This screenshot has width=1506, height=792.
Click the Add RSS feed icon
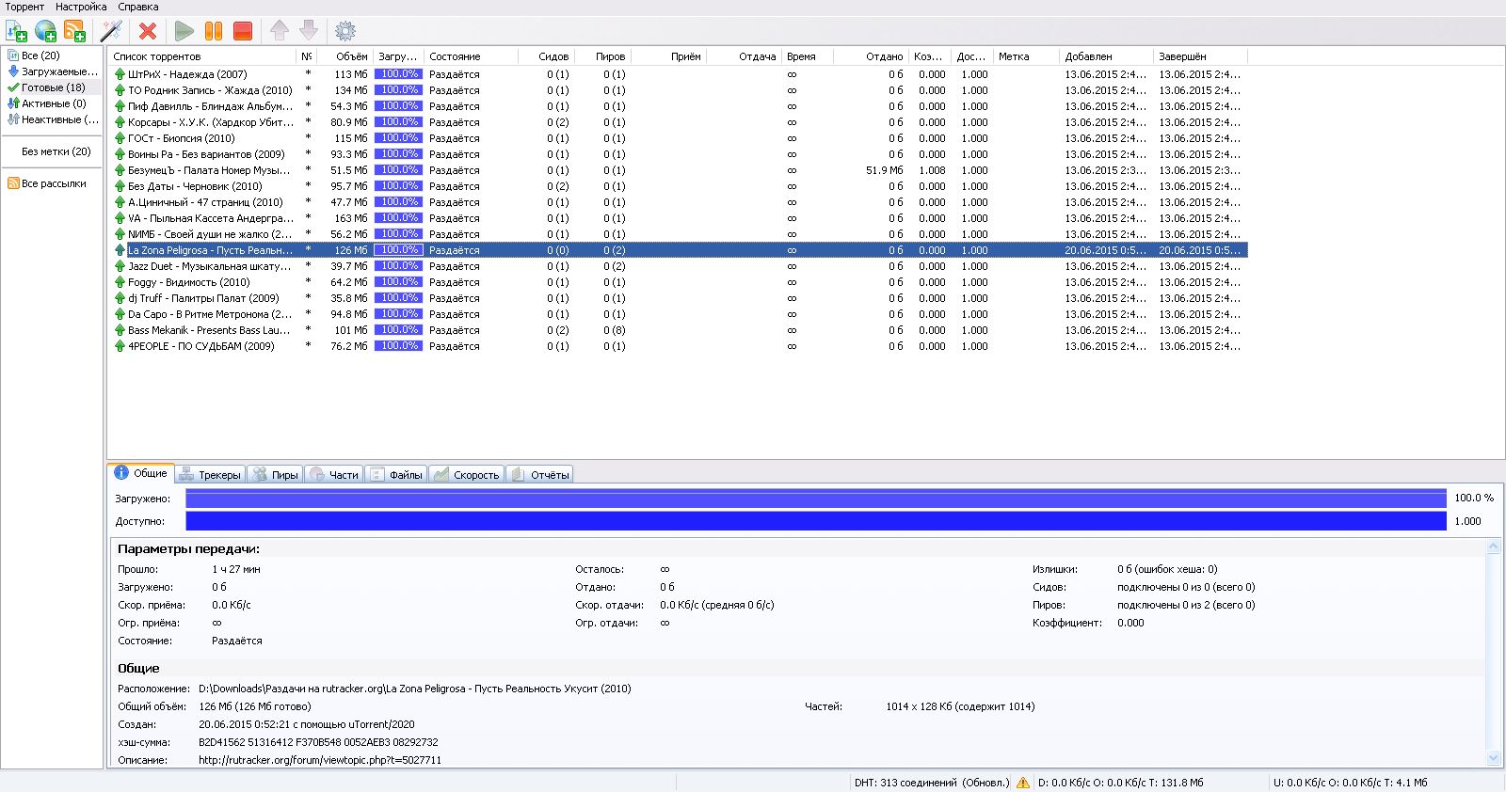(x=74, y=31)
